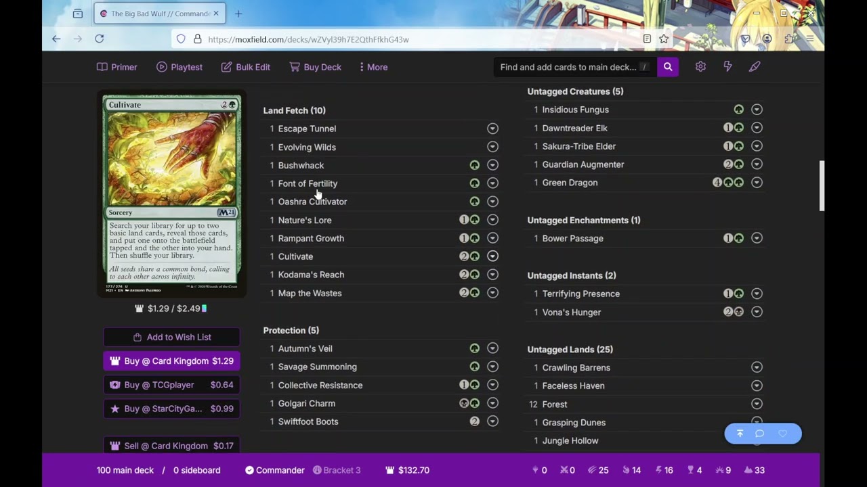867x487 pixels.
Task: Click the scroll-to-top floating icon
Action: [740, 434]
